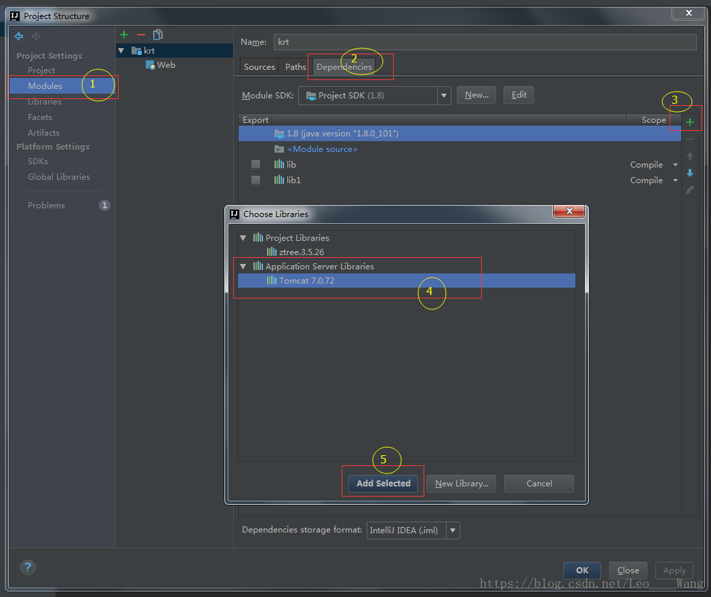Switch to the Sources tab
The width and height of the screenshot is (711, 597).
tap(260, 66)
